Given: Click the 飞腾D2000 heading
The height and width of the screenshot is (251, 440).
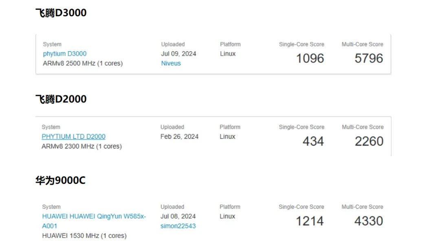Looking at the screenshot, I should pos(61,99).
